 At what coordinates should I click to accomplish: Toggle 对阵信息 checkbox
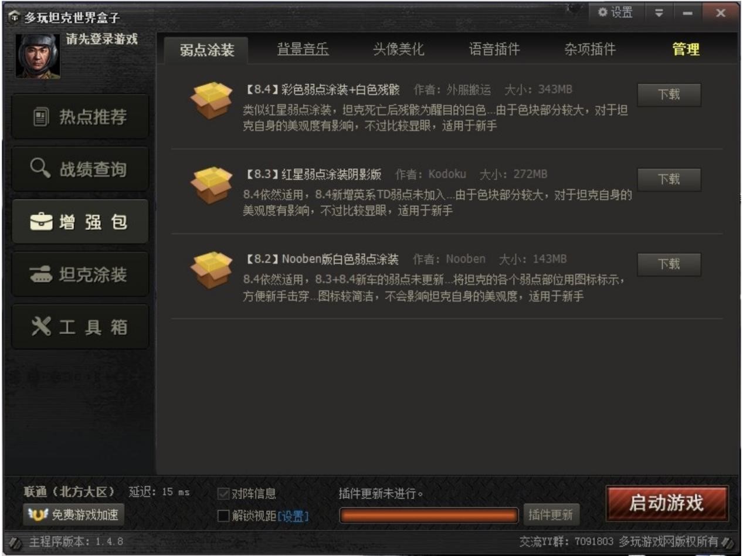(x=223, y=494)
